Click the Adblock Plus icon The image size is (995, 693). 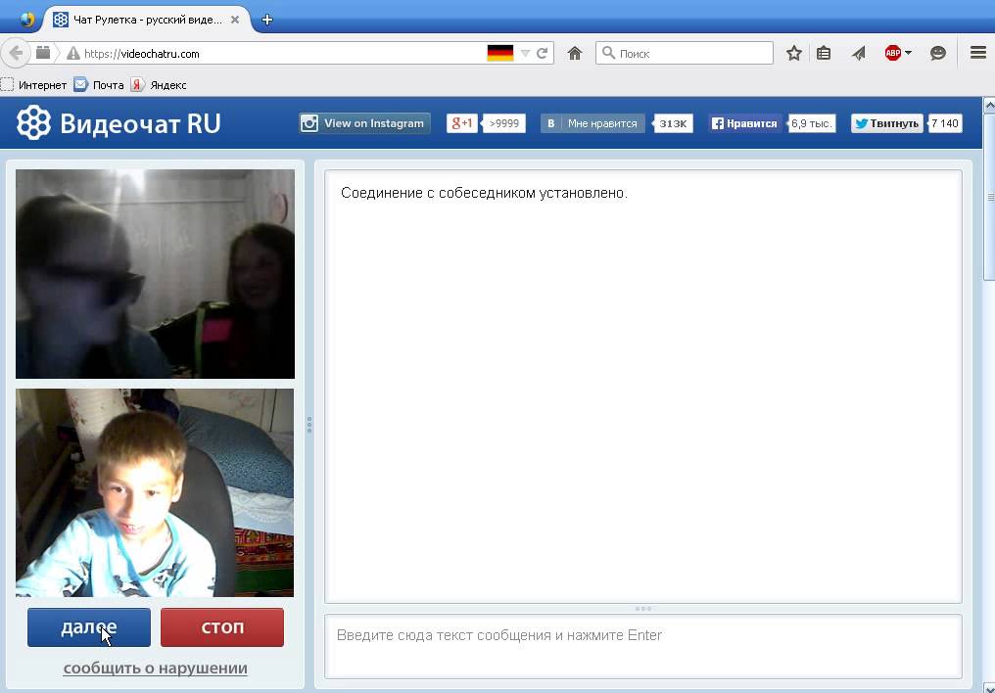click(892, 54)
